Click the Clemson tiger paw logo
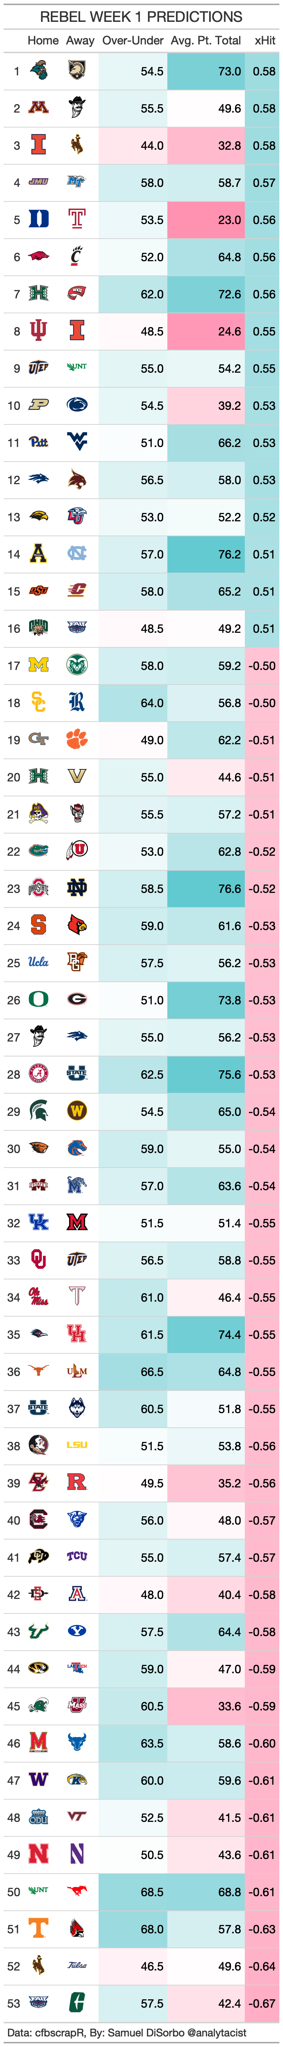Image resolution: width=283 pixels, height=2047 pixels. tap(77, 740)
